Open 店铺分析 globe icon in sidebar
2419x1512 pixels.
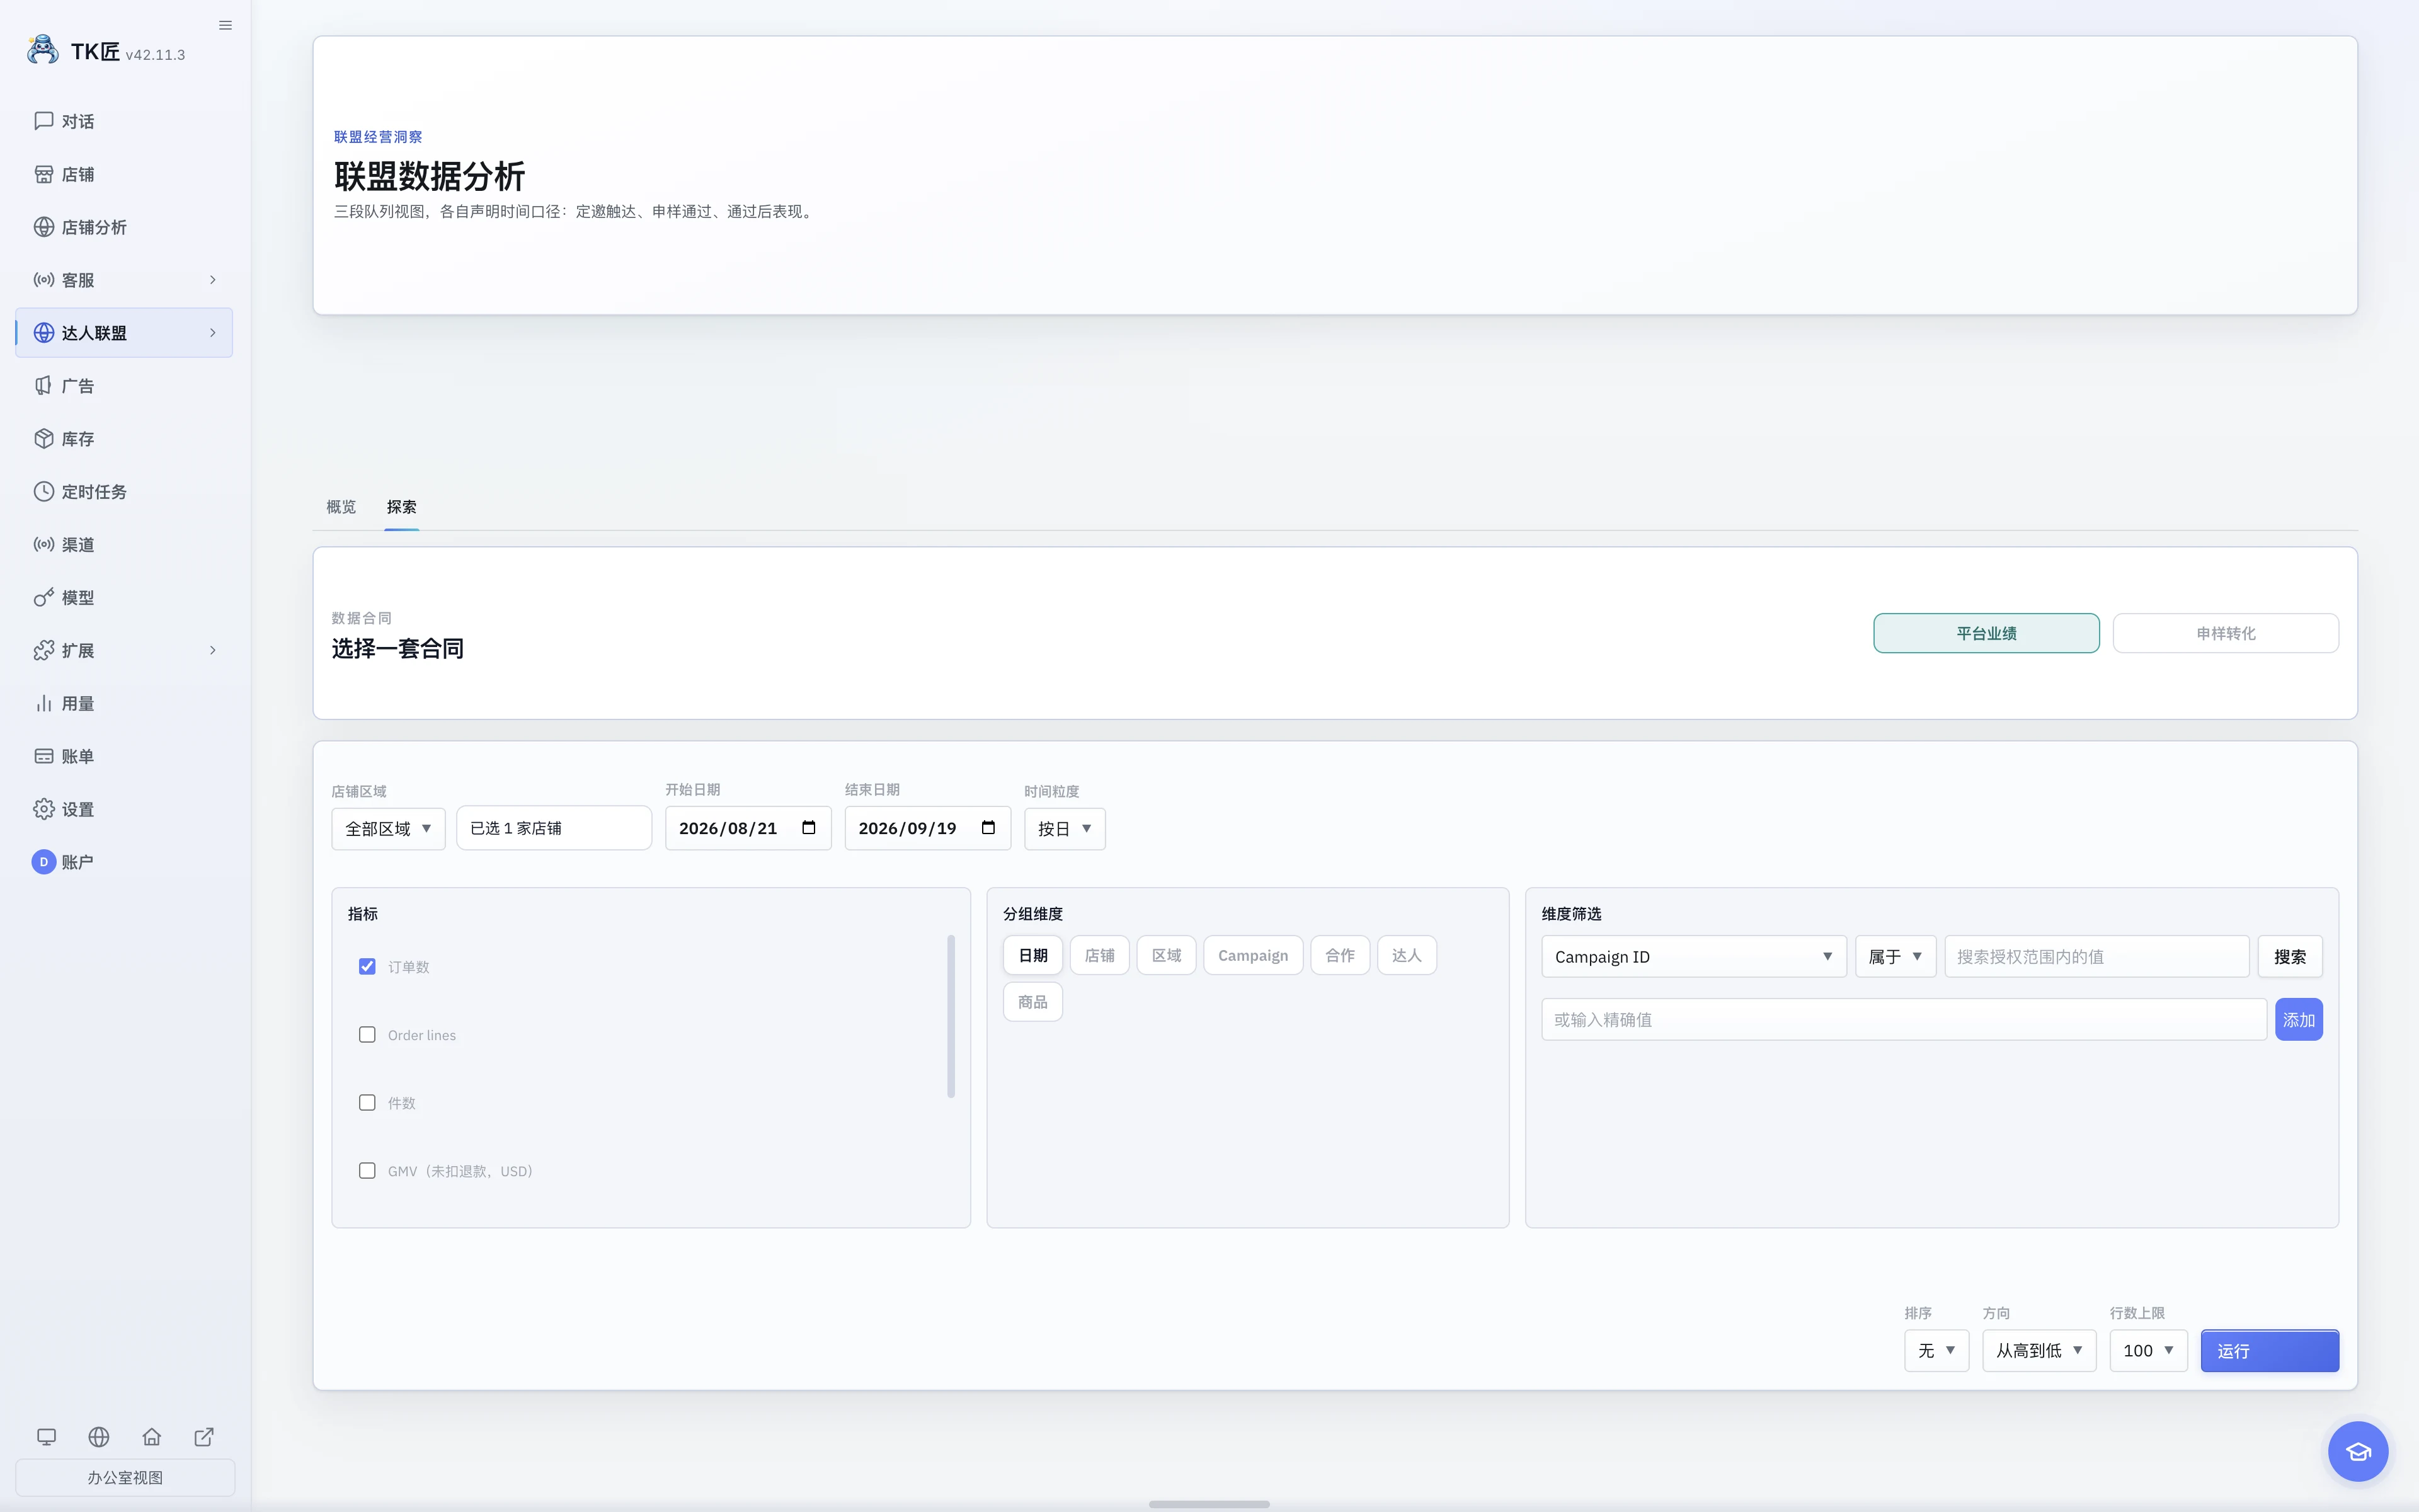coord(44,227)
